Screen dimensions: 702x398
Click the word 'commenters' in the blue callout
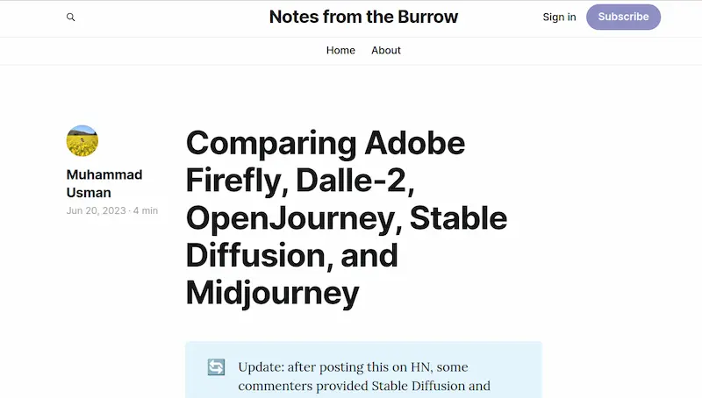coord(276,386)
